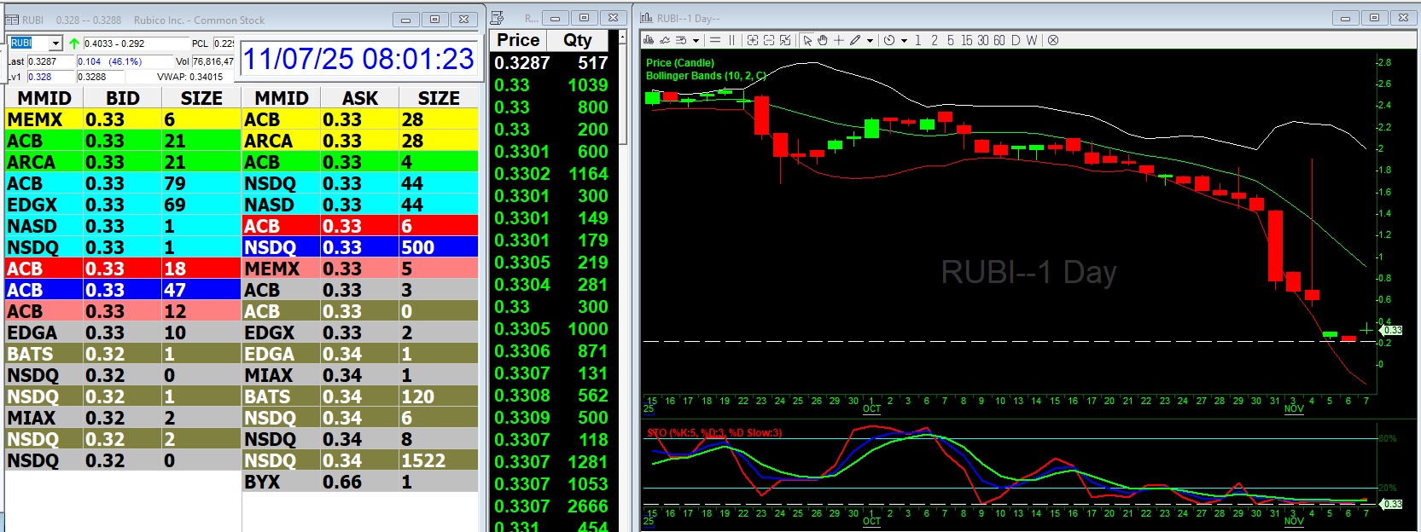Click the zoom out chart icon
This screenshot has width=1421, height=532.
[768, 40]
